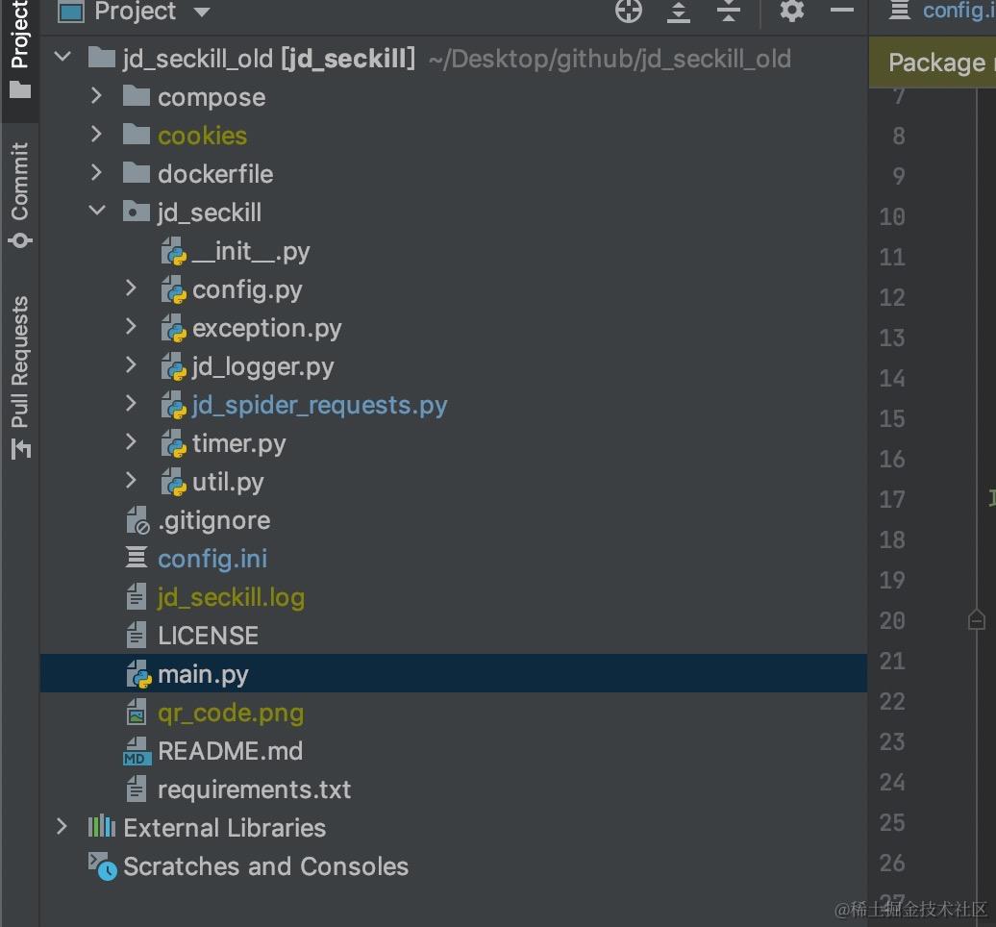Click the config.py Python file icon
The height and width of the screenshot is (927, 996).
coord(173,289)
